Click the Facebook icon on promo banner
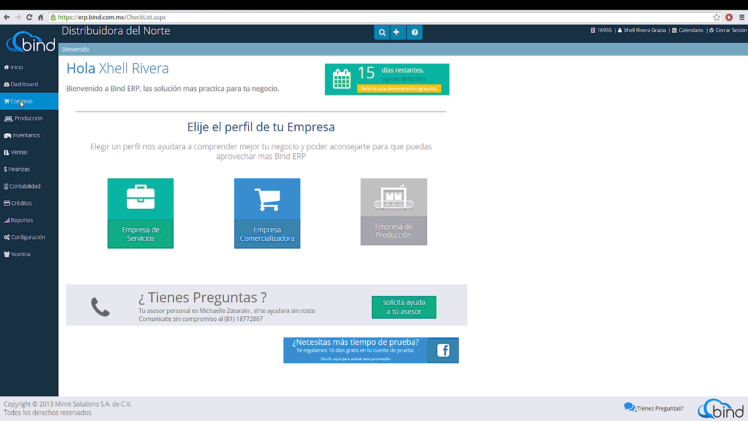The image size is (748, 421). (443, 350)
